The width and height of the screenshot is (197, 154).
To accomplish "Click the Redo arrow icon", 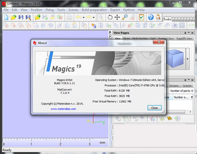I will [x=89, y=17].
